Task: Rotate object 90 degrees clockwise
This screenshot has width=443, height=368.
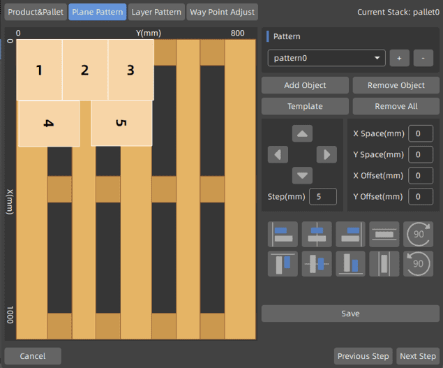Action: (x=418, y=234)
